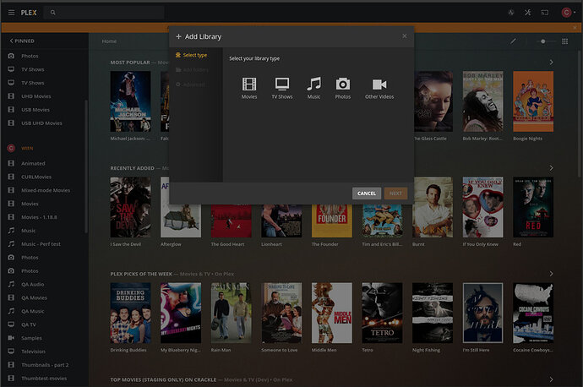Click the Red movie title
Screen dimensions: 583x387
(x=517, y=244)
